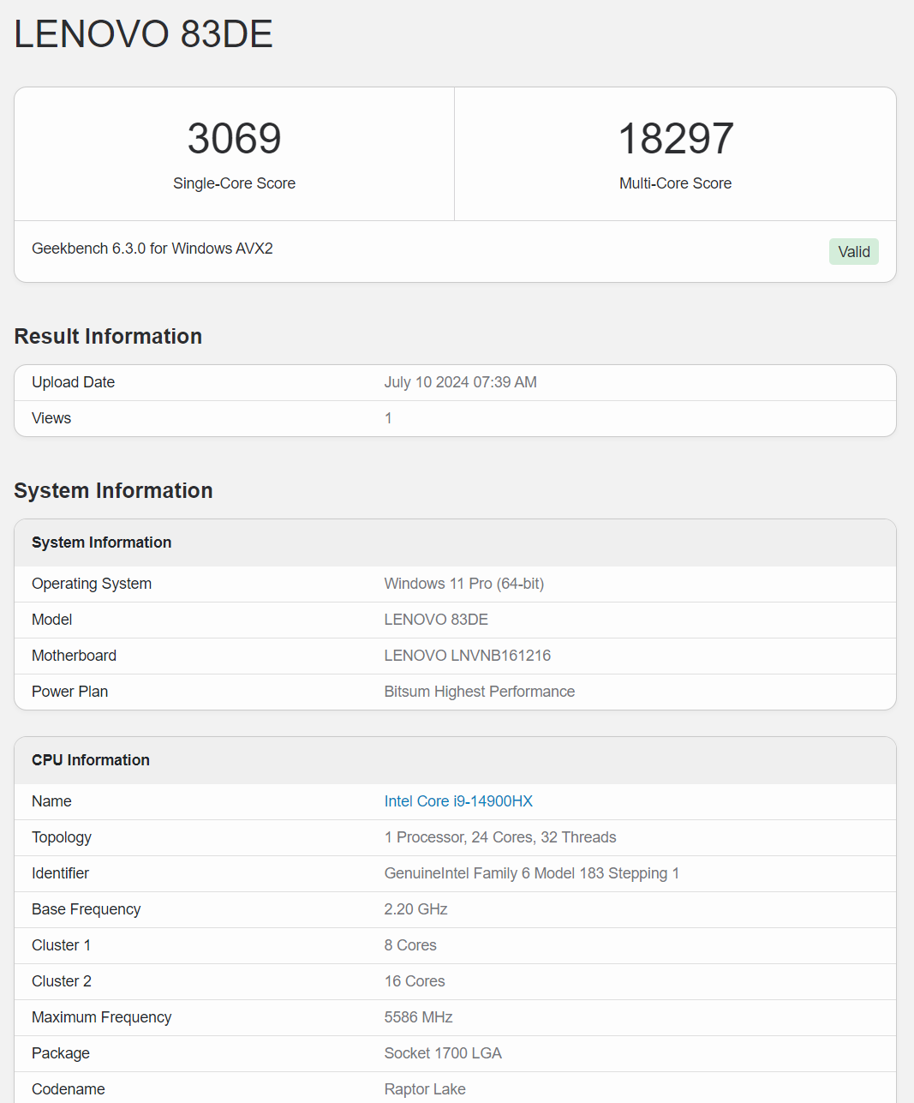
Task: Select the Identifier label
Action: 60,873
